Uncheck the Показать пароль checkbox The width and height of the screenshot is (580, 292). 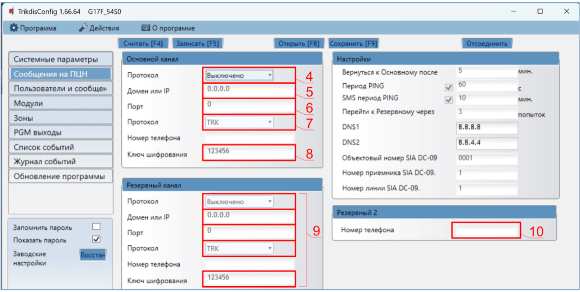(96, 239)
